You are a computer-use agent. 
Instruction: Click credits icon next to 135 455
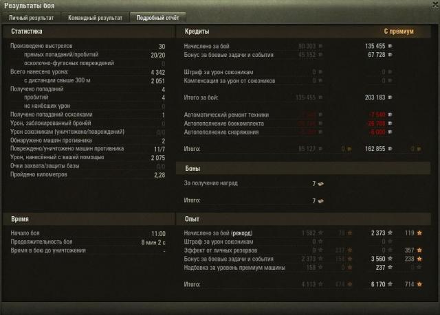click(x=390, y=46)
